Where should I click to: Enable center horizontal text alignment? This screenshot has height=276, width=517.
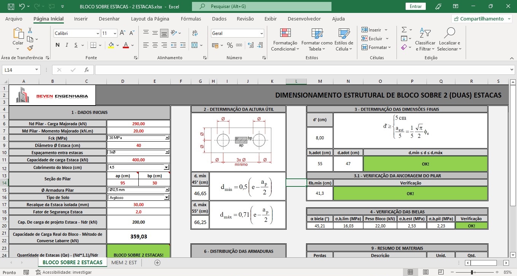click(x=155, y=45)
